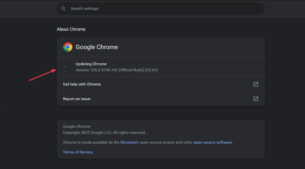Open Terms of Service link
This screenshot has width=305, height=169.
pyautogui.click(x=78, y=152)
